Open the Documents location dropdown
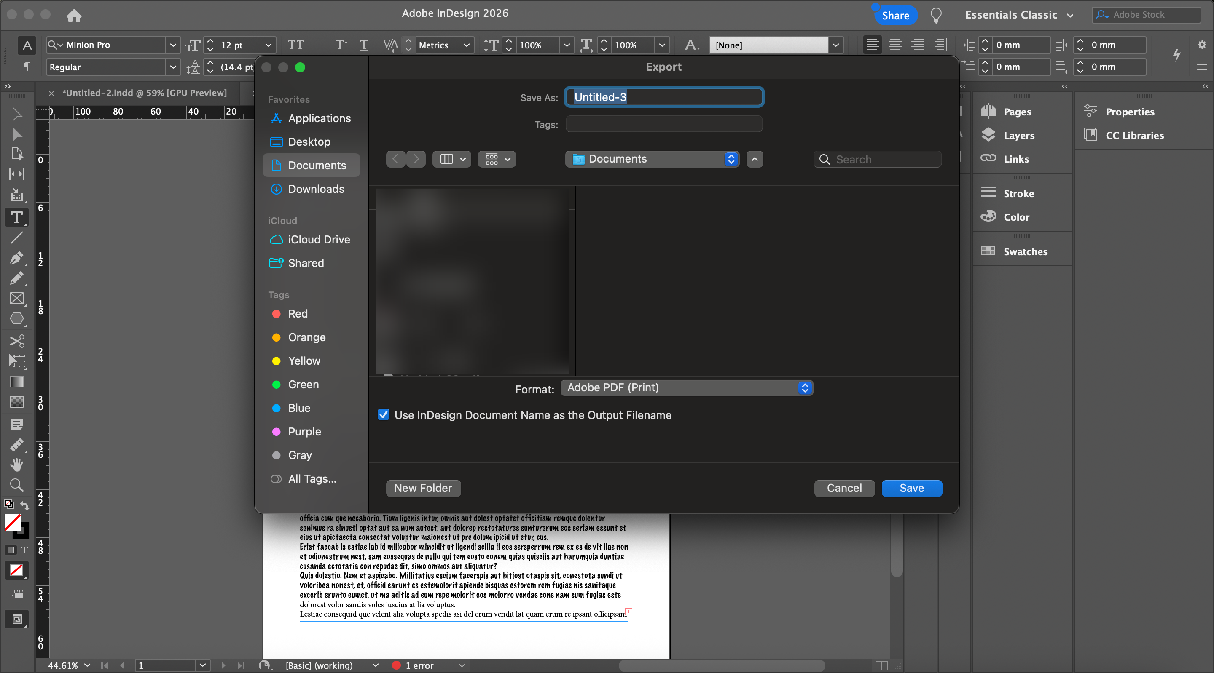Screen dimensions: 1214x673 [x=652, y=159]
